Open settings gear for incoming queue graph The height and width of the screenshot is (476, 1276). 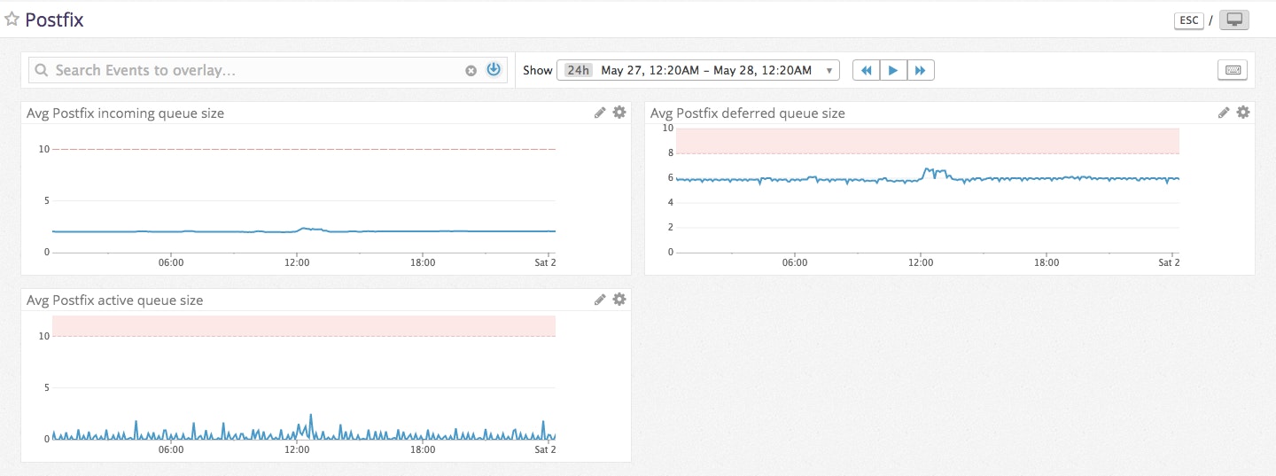(619, 113)
